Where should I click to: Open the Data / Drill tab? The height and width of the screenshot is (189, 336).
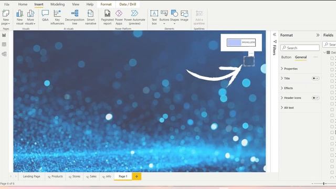click(128, 4)
